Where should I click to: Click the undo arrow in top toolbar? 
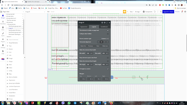coord(155,12)
